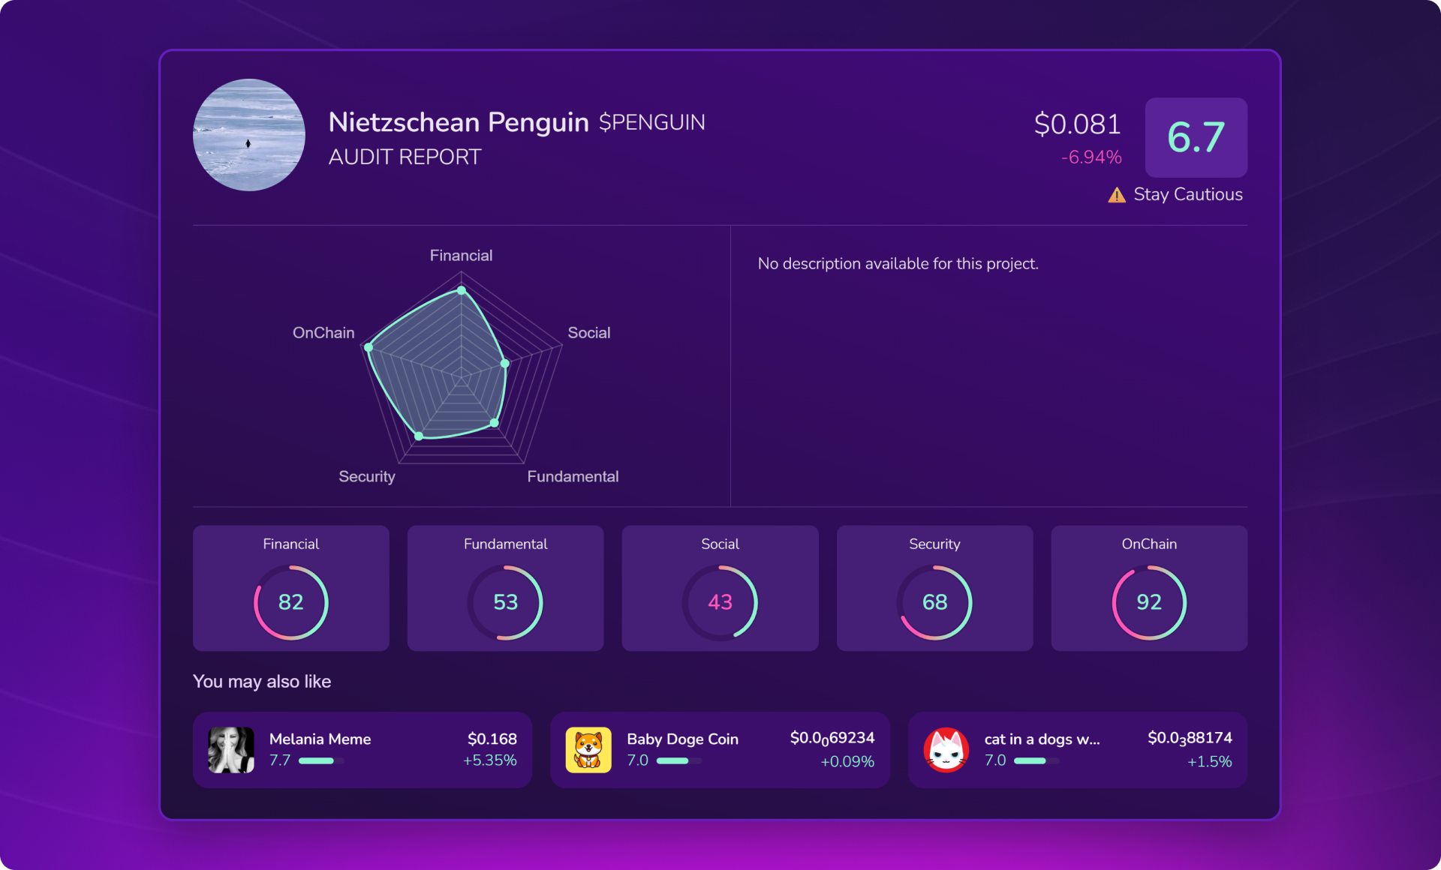Click the $PENGUIN ticker symbol
This screenshot has height=870, width=1441.
coord(651,122)
